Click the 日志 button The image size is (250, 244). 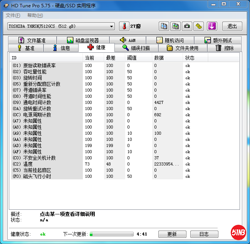click(x=204, y=234)
